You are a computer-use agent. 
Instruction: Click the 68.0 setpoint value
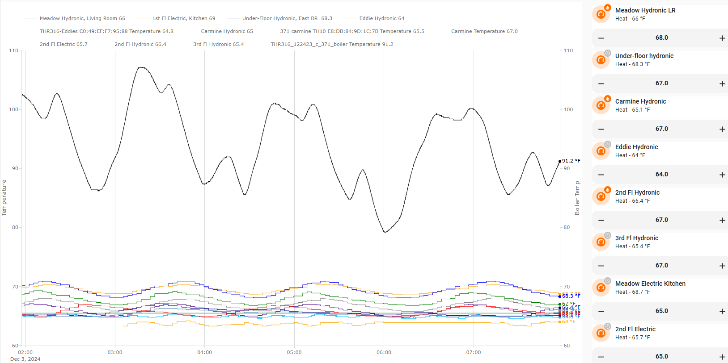[662, 38]
